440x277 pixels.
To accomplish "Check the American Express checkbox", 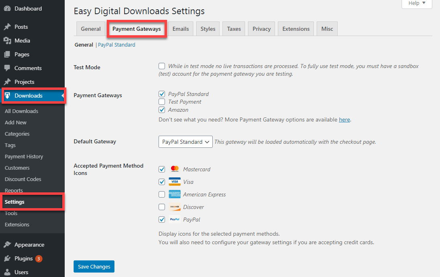I will pyautogui.click(x=162, y=194).
